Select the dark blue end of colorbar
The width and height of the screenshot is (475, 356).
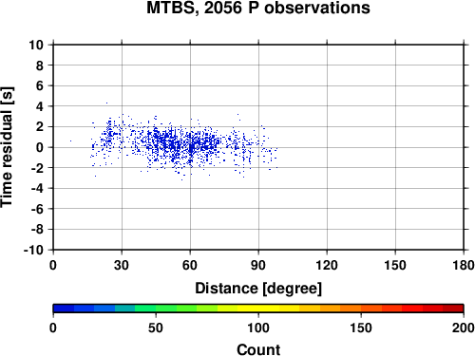click(x=64, y=309)
